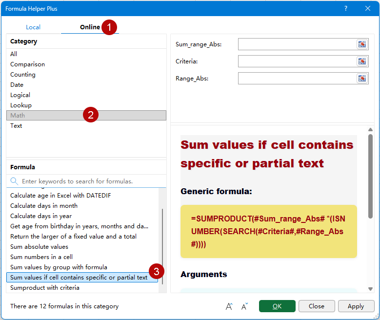Click the 'Arguments' heading in description
Image resolution: width=380 pixels, height=320 pixels.
(x=203, y=274)
